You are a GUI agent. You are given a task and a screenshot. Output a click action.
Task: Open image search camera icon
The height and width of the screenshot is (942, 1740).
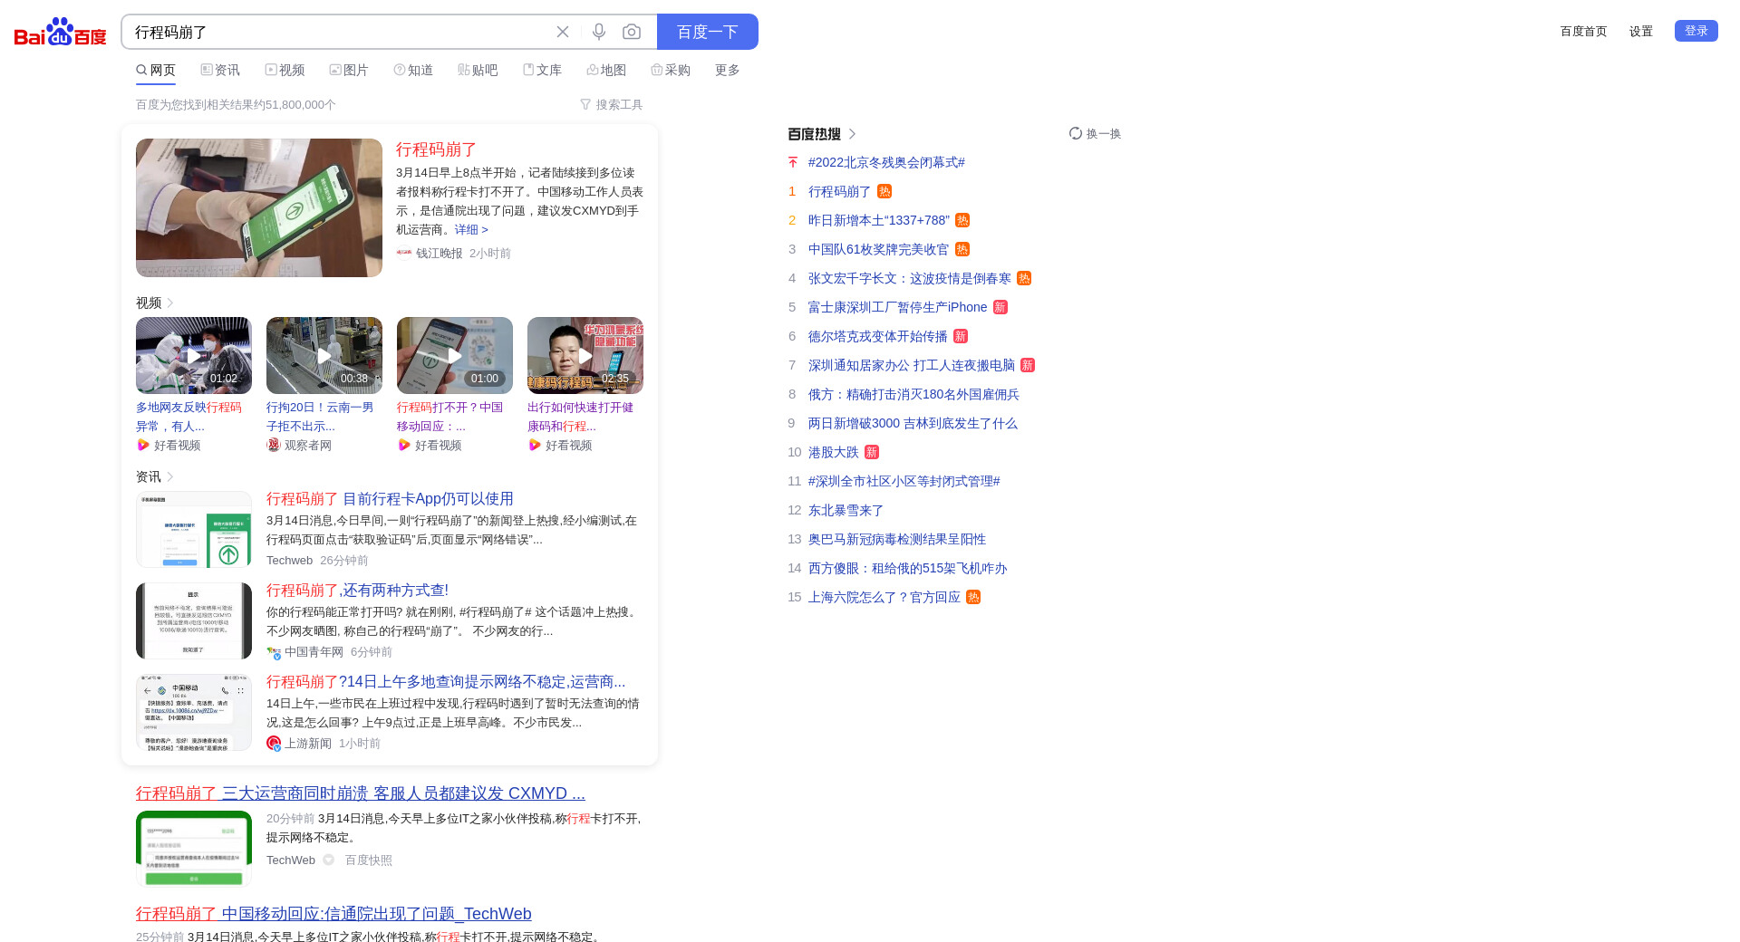632,32
